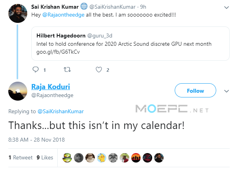Click the last liker avatar in the row

click(159, 158)
